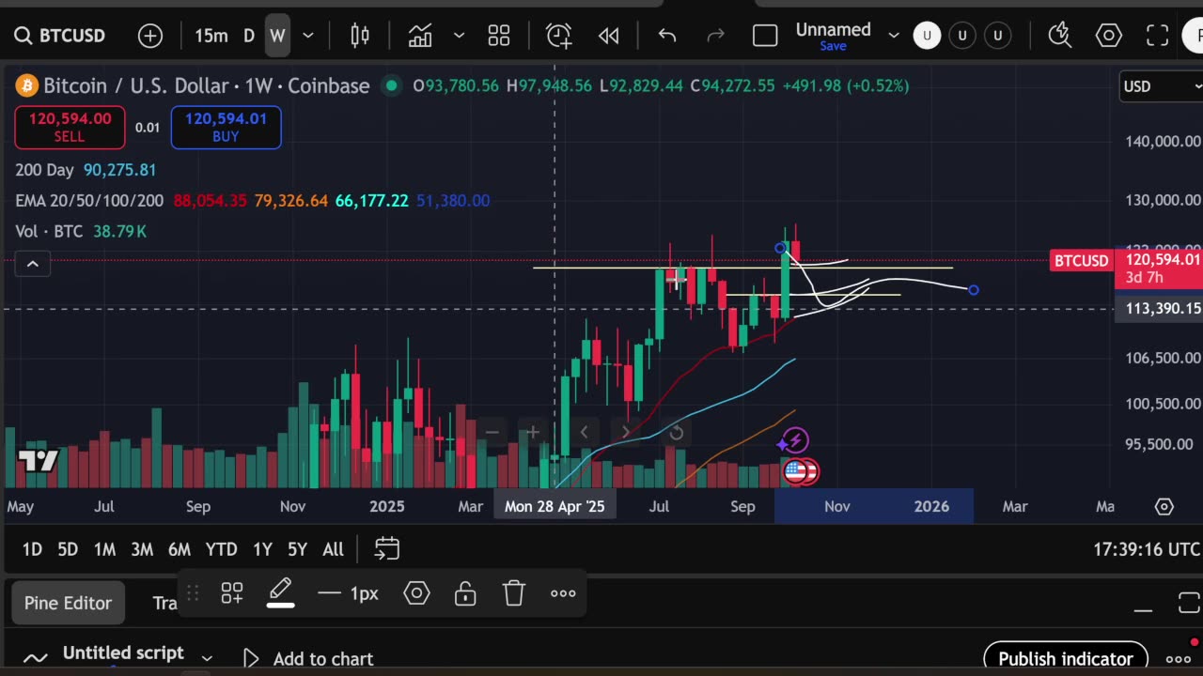1203x676 pixels.
Task: Set chart range to YTD
Action: 222,549
